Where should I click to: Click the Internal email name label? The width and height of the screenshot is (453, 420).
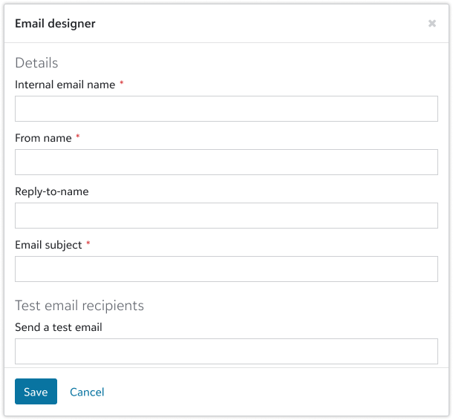point(65,85)
